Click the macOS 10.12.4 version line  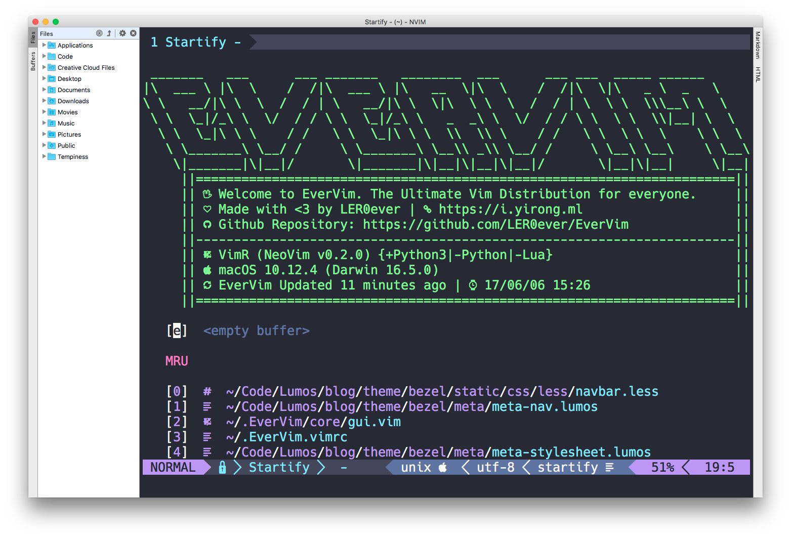coord(321,270)
